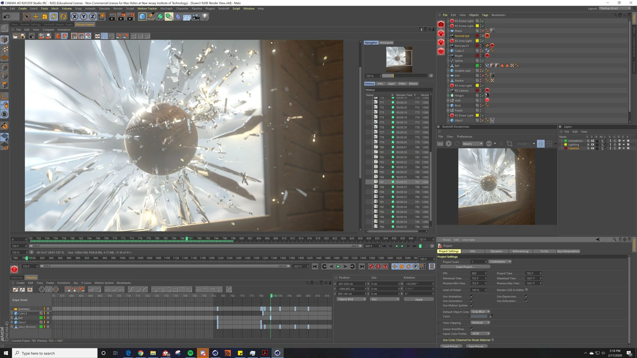Open the Centimeters unit dropdown

pos(500,262)
